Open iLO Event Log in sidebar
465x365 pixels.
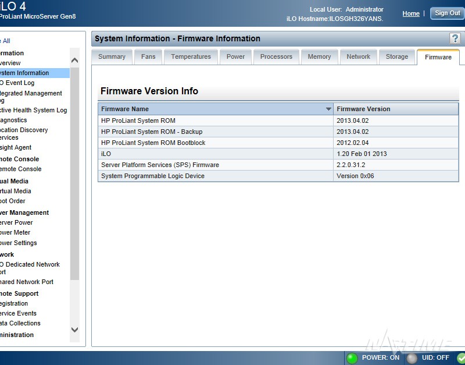[17, 83]
